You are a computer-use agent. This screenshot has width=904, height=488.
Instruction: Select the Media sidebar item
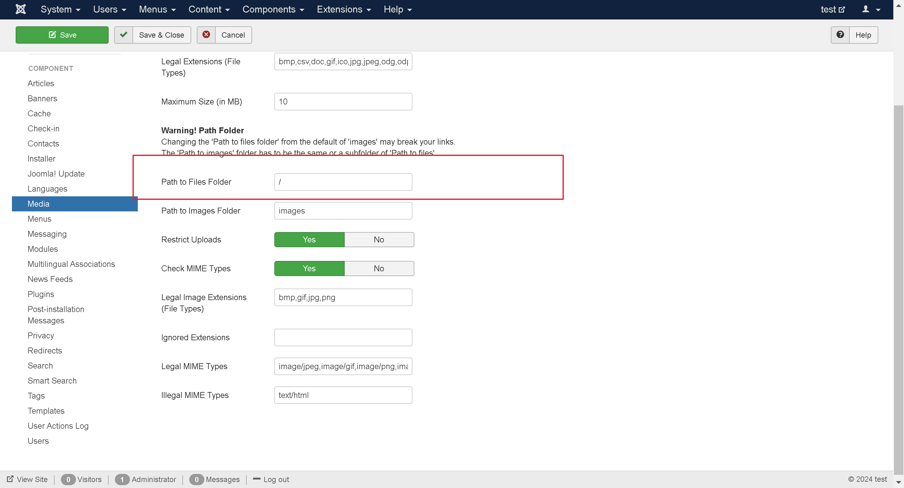(x=75, y=204)
